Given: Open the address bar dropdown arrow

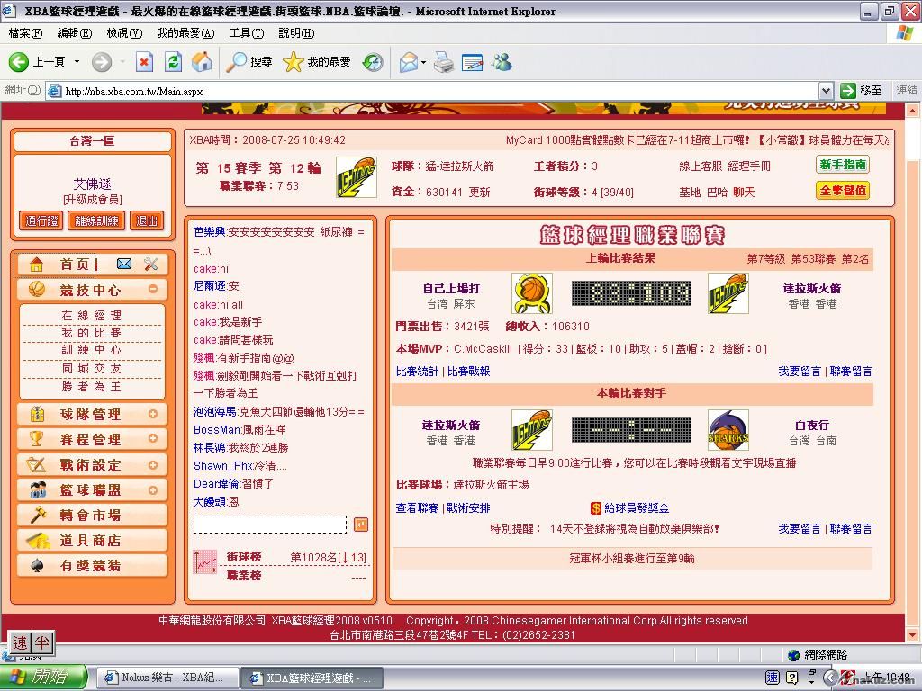Looking at the screenshot, I should coord(826,91).
